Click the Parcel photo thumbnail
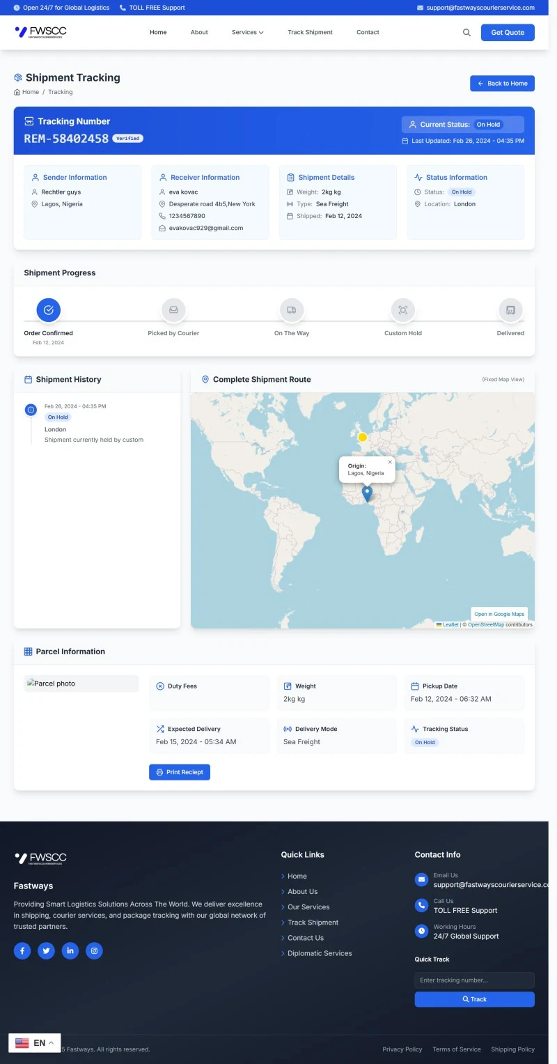This screenshot has width=557, height=1064. (x=81, y=684)
